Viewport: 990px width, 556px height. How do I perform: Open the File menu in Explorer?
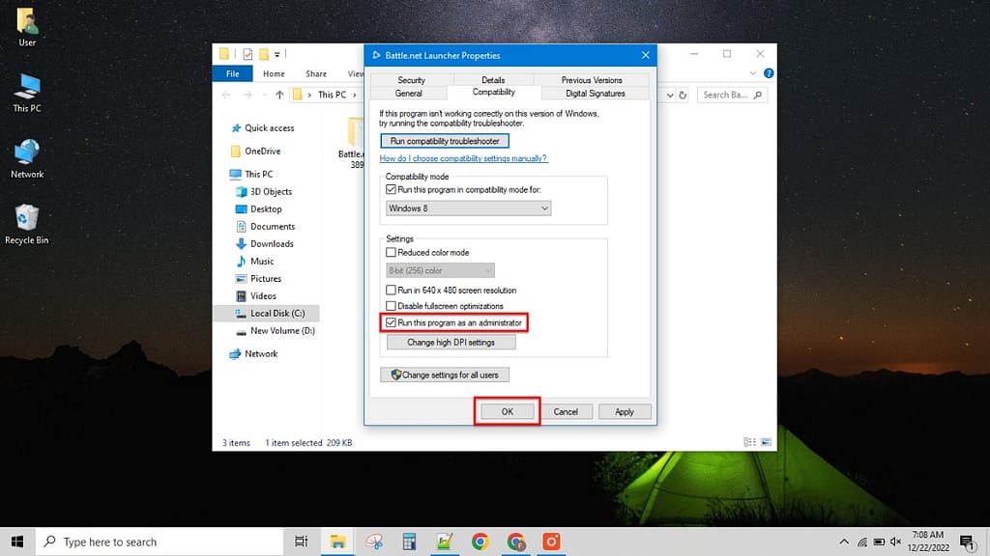pyautogui.click(x=232, y=73)
